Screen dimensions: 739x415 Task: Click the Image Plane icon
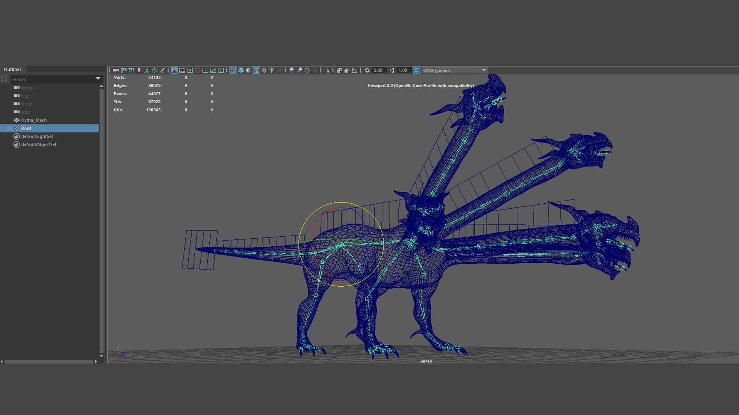(147, 70)
